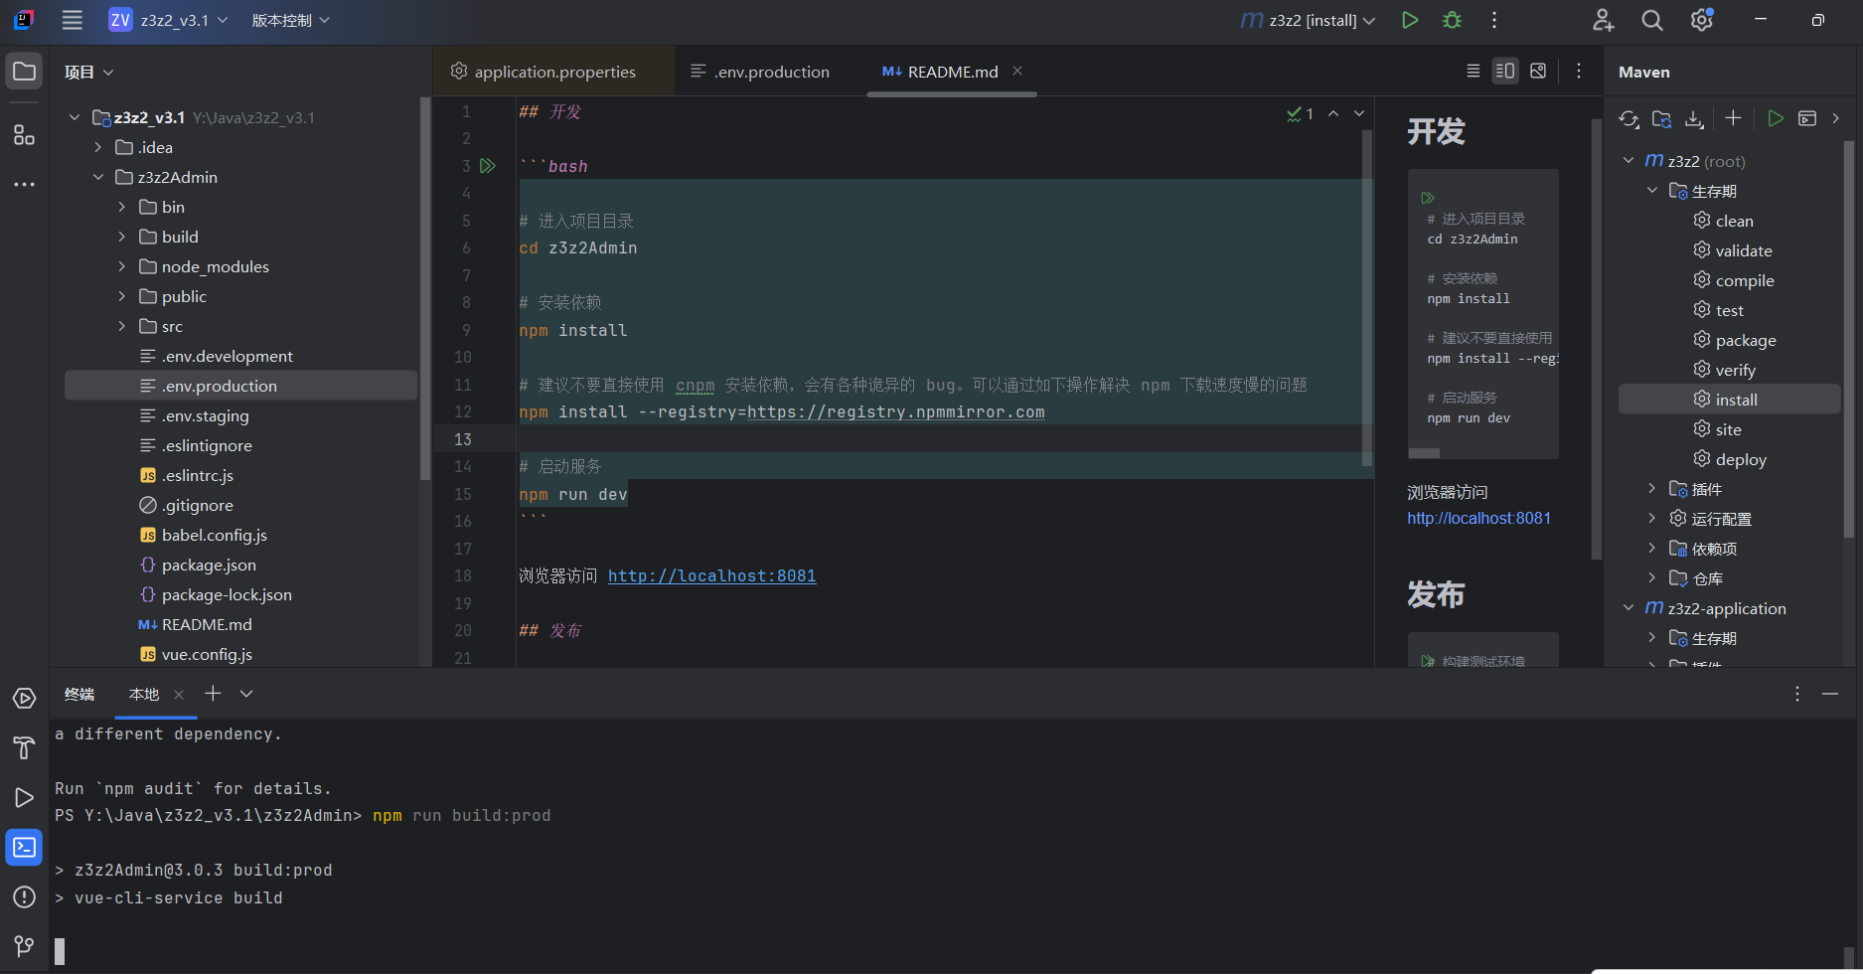Select Maven install lifecycle goal
This screenshot has height=974, width=1863.
1730,400
